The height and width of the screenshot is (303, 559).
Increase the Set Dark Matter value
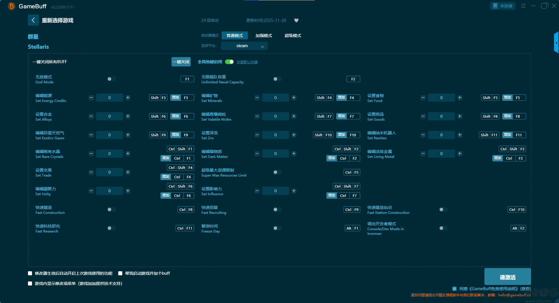coord(294,154)
